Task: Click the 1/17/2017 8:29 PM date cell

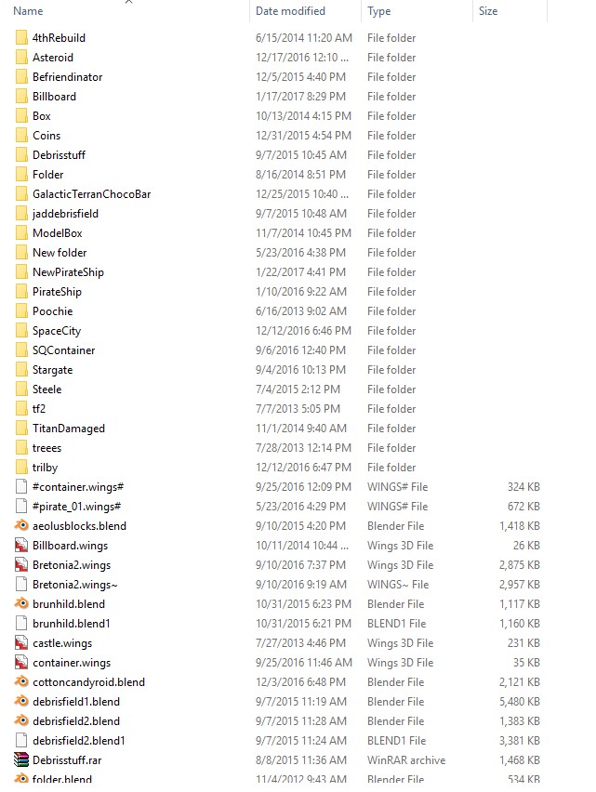Action: pyautogui.click(x=300, y=97)
